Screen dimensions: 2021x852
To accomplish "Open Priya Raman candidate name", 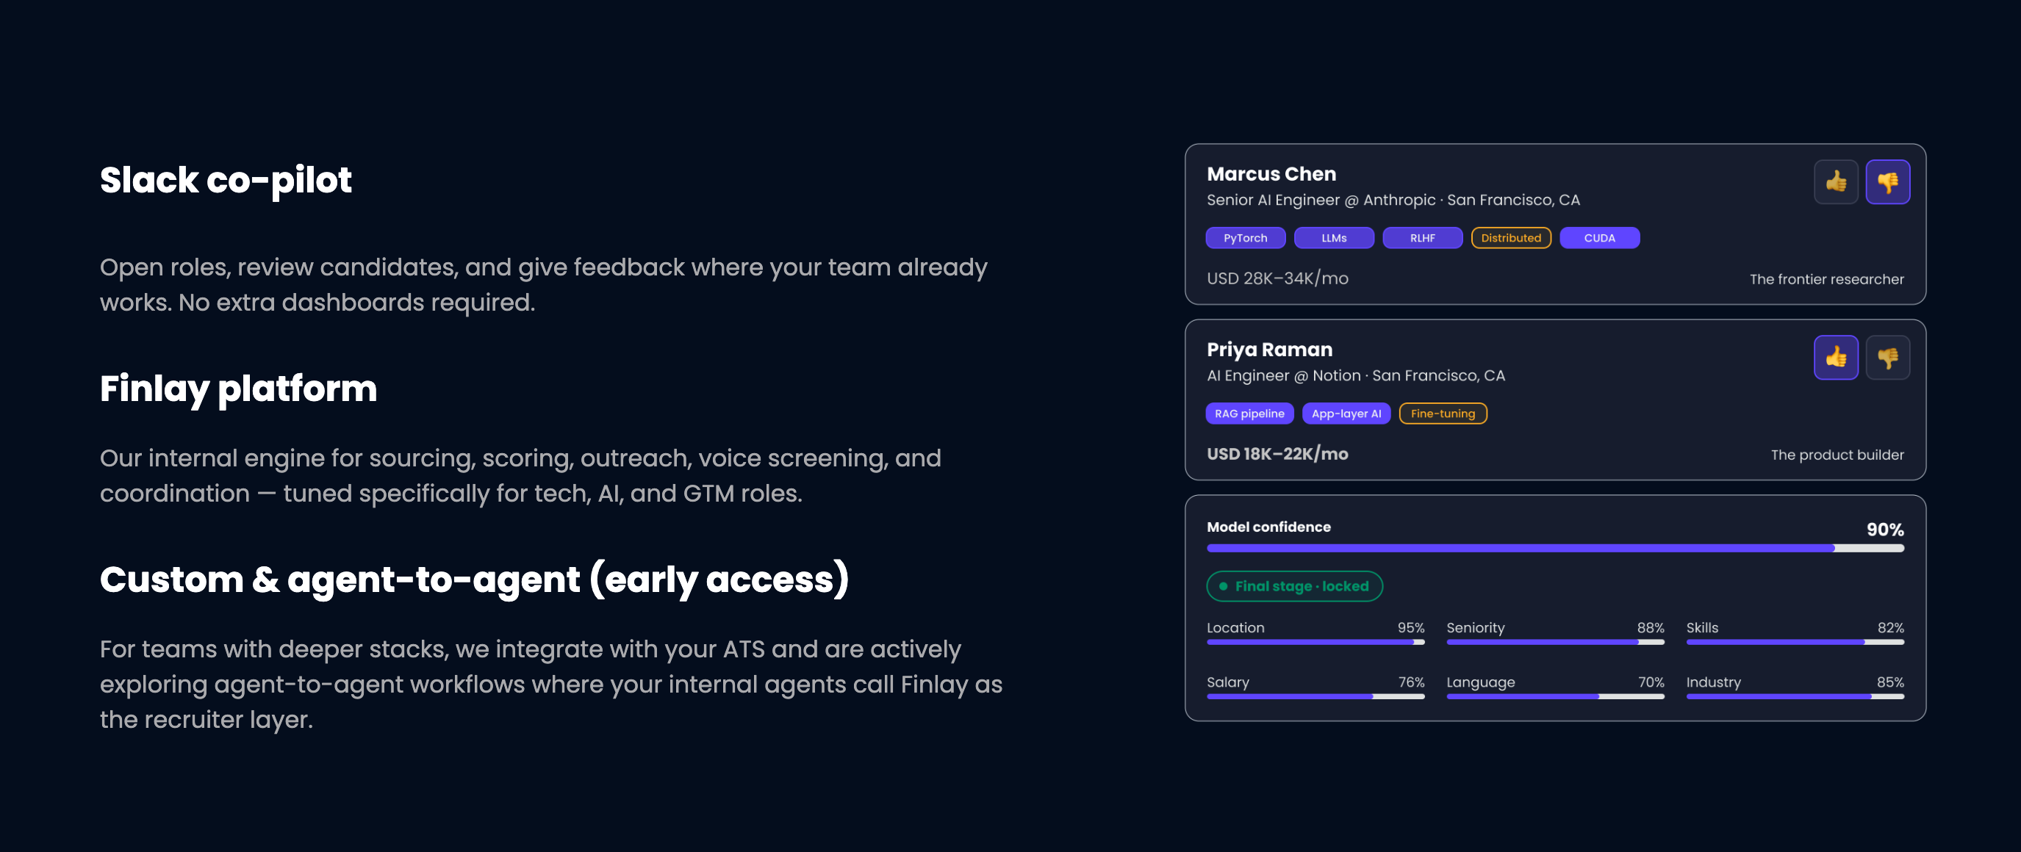I will pos(1269,350).
